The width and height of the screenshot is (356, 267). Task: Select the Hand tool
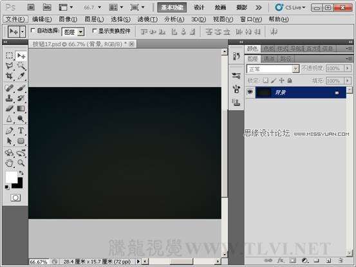coord(9,163)
